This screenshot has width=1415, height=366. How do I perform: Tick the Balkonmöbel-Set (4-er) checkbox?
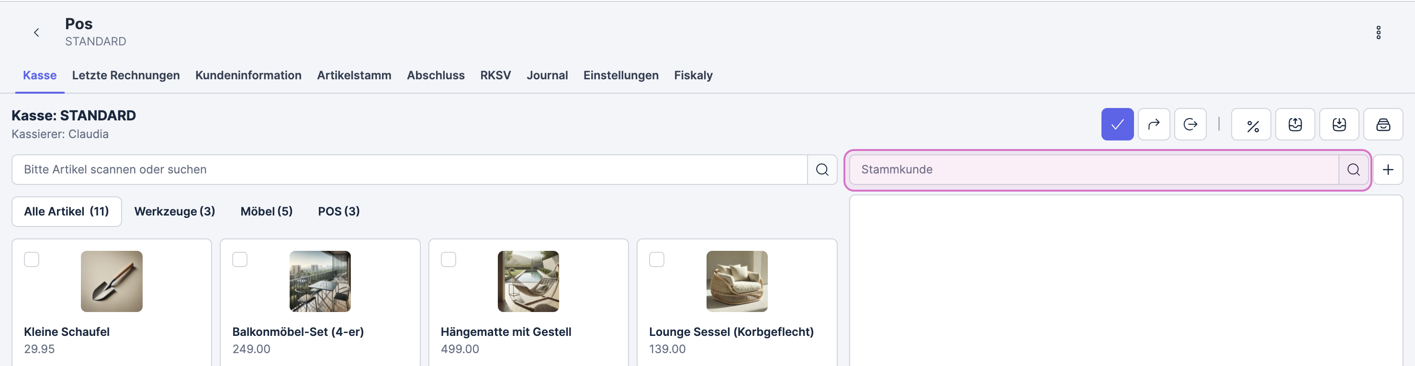[240, 259]
